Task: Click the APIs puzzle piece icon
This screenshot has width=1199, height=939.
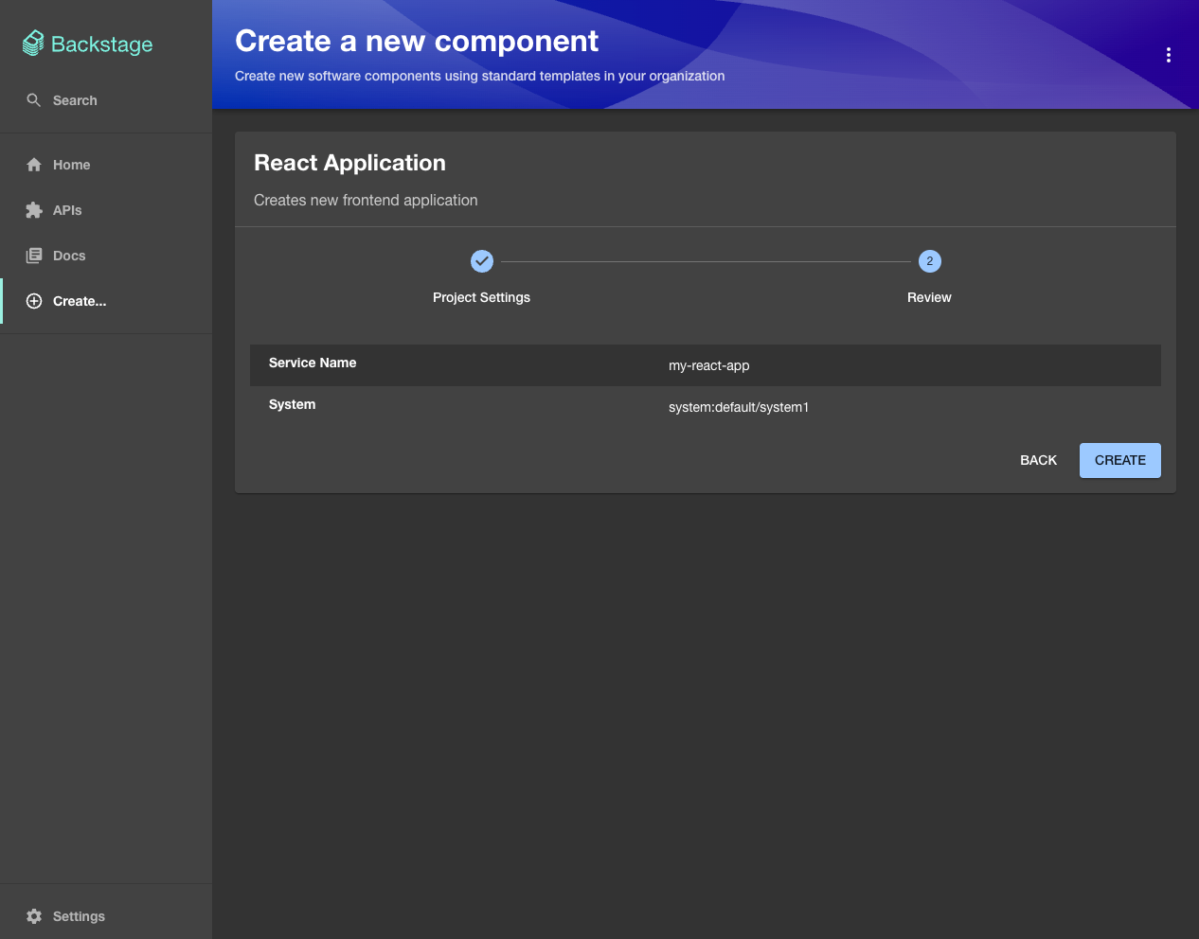Action: click(34, 210)
